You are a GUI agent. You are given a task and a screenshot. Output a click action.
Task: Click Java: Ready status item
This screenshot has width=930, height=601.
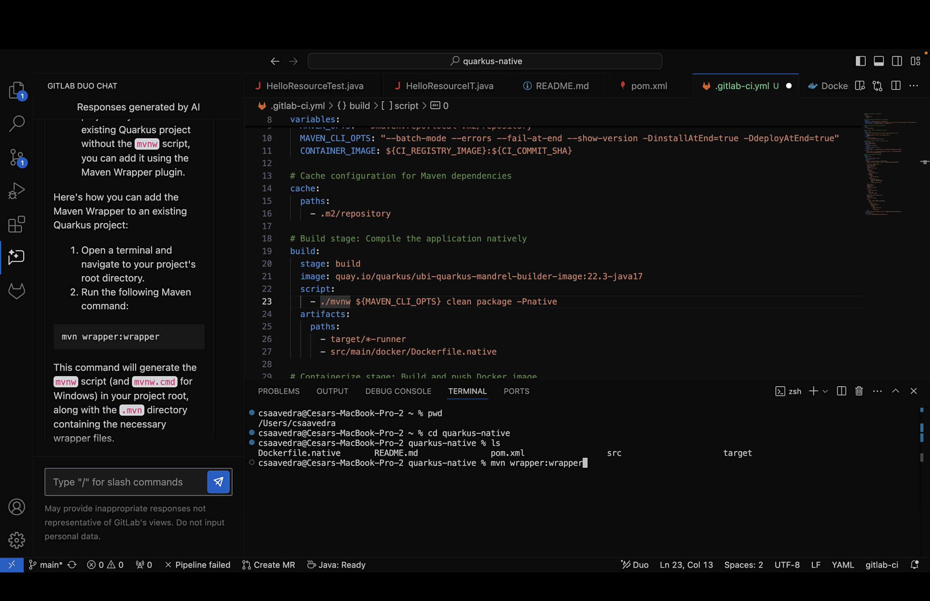[336, 565]
